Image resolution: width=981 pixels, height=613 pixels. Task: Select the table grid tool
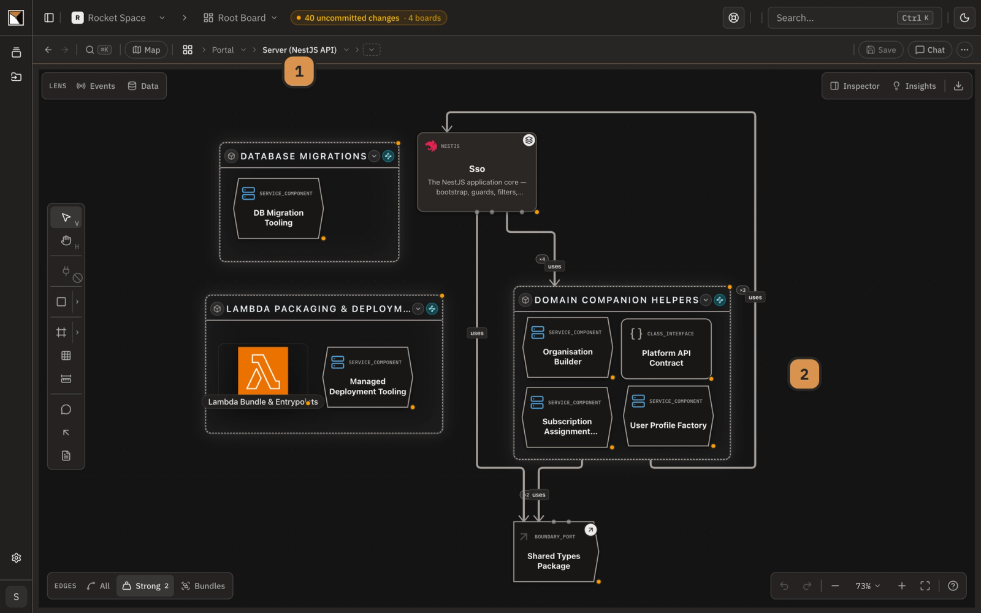[x=66, y=356]
